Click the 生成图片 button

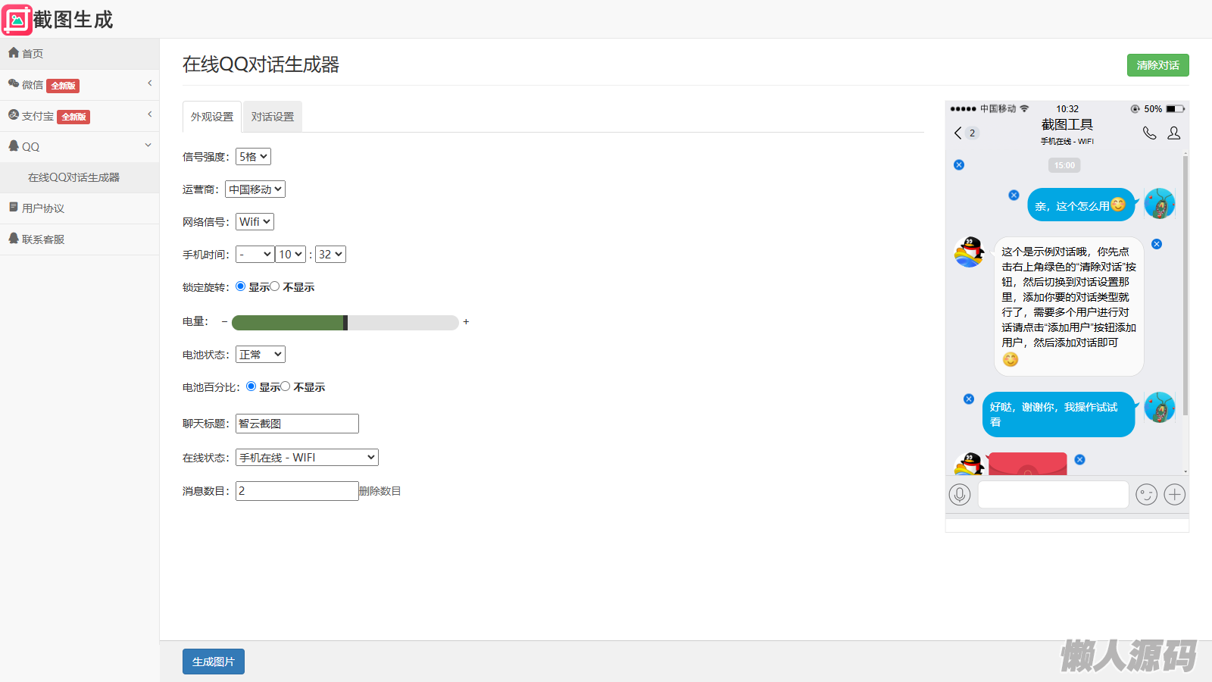214,662
